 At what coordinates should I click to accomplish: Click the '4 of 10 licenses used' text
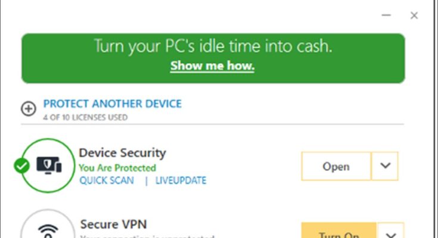pos(85,117)
